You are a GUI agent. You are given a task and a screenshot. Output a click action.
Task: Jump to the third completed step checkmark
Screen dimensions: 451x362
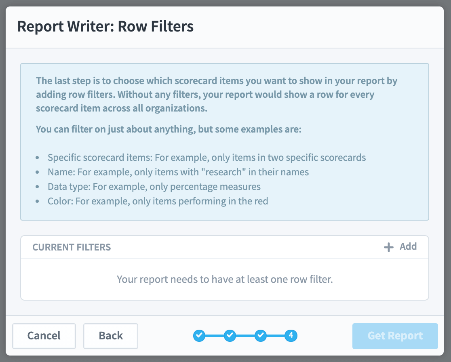[261, 336]
